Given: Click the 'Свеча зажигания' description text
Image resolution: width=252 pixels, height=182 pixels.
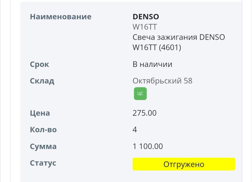Looking at the screenshot, I should (165, 37).
